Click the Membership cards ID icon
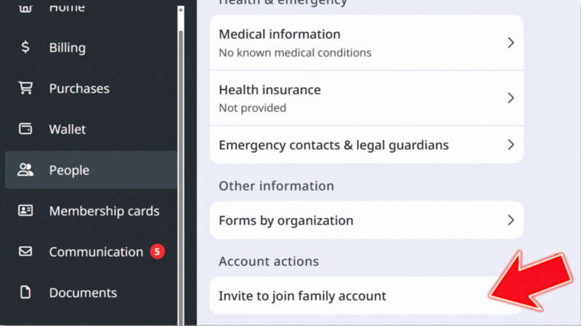581x326 pixels. pos(25,212)
